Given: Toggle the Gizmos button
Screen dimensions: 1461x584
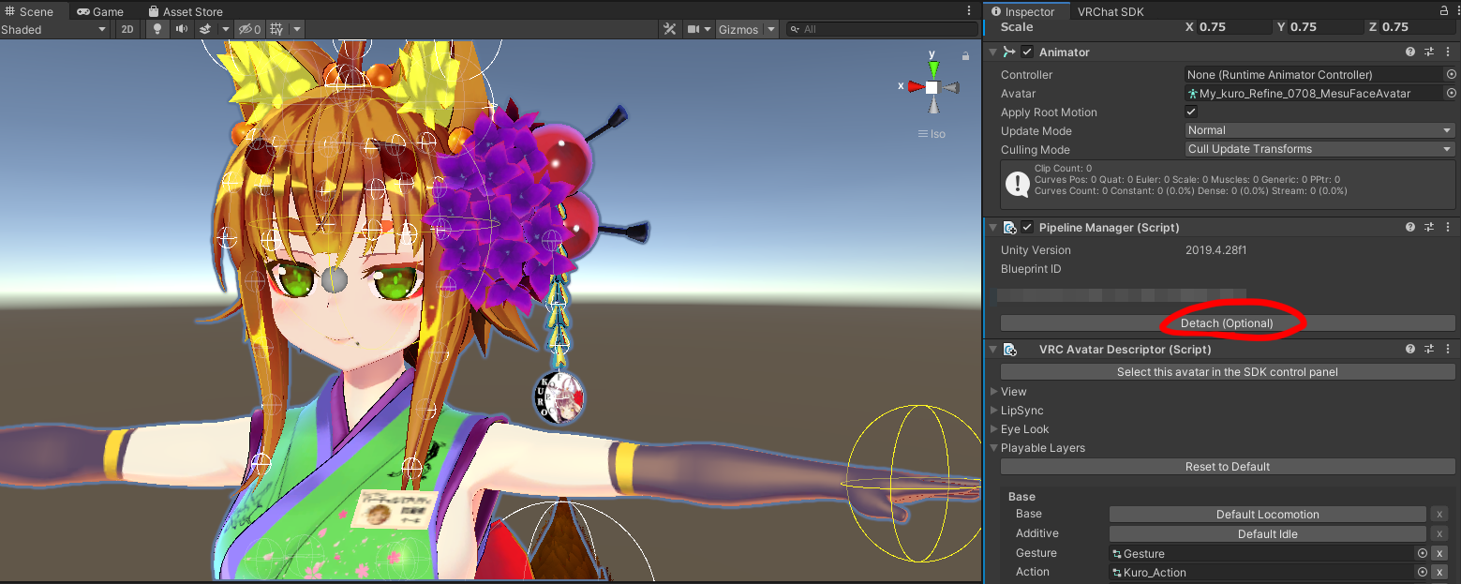Looking at the screenshot, I should [x=738, y=29].
